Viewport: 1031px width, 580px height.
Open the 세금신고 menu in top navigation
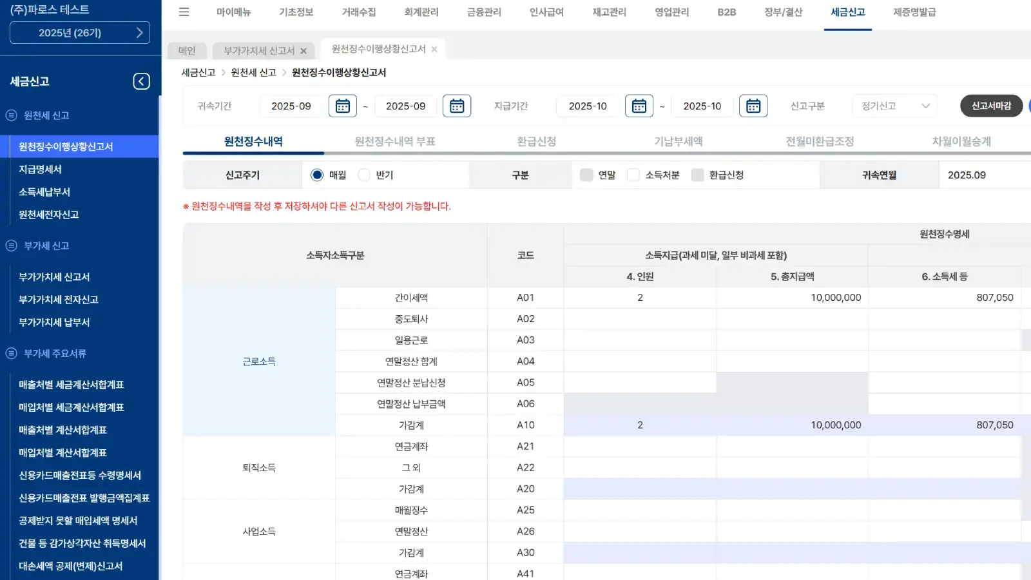(x=848, y=12)
